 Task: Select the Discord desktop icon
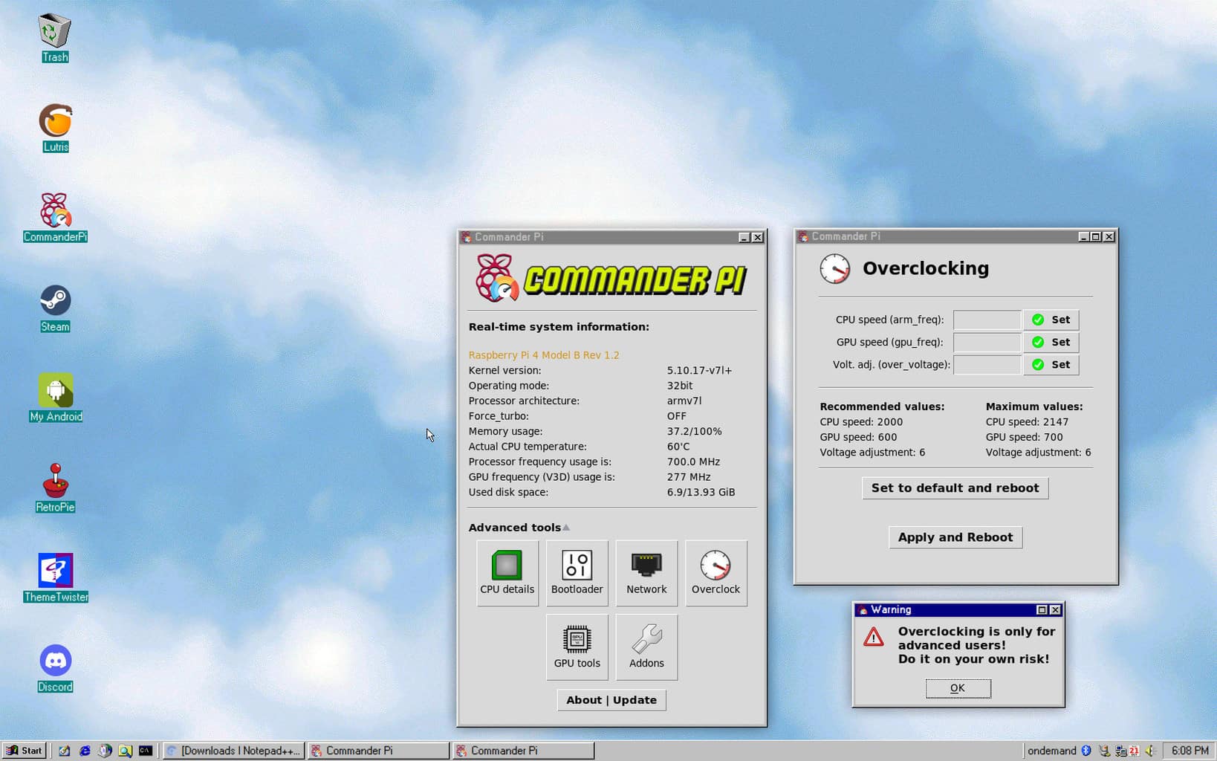(x=55, y=667)
